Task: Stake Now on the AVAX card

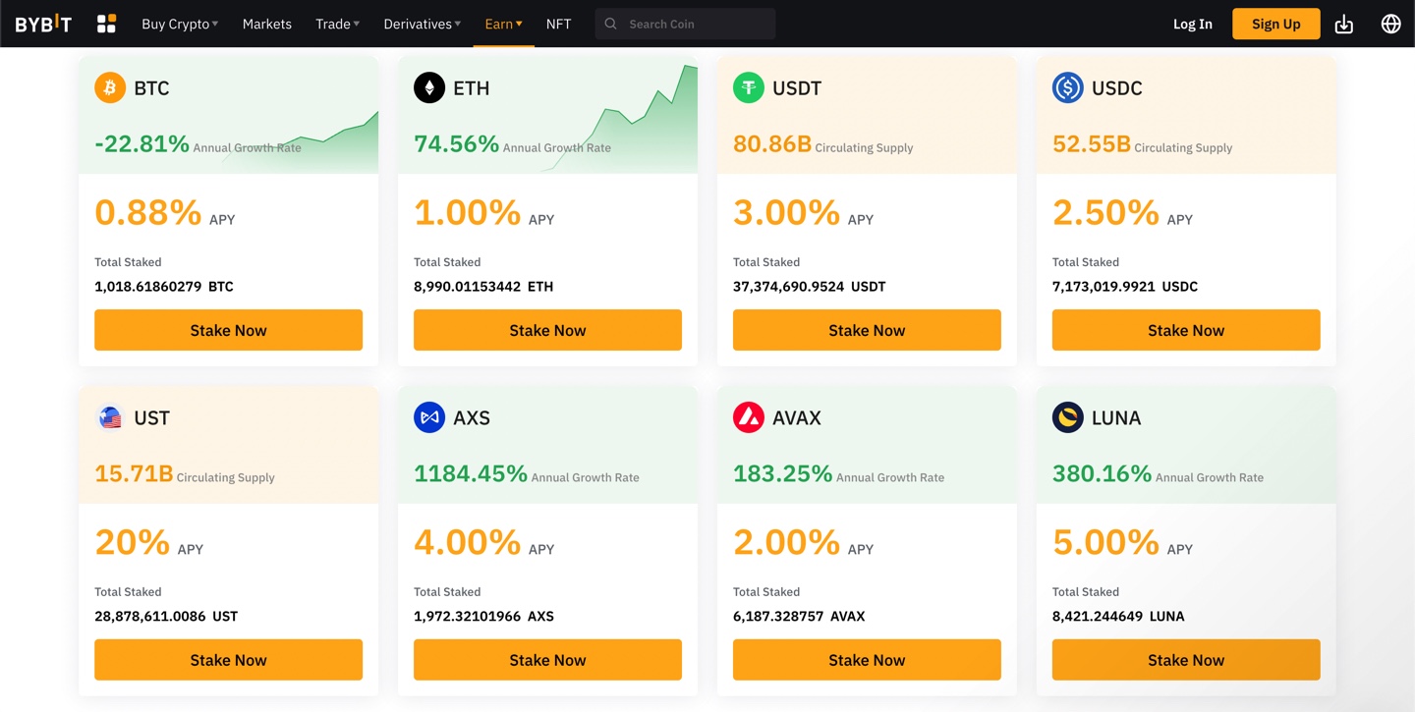Action: [867, 660]
